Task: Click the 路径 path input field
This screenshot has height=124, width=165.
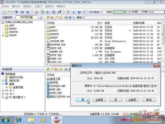Action: (x=124, y=18)
